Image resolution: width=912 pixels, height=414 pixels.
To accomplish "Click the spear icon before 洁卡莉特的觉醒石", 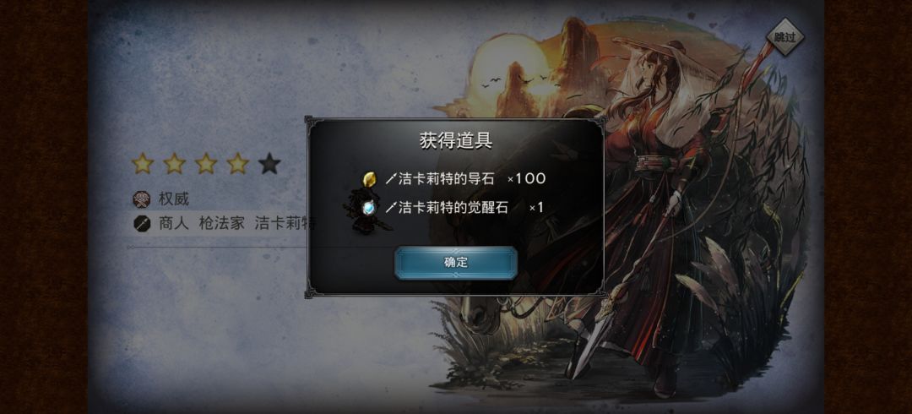I will coord(389,207).
